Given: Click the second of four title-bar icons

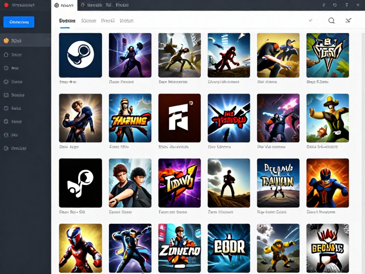Looking at the screenshot, I should (x=335, y=5).
